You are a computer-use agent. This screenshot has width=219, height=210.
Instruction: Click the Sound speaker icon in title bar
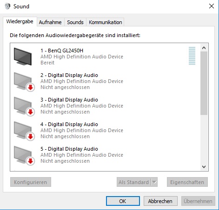pyautogui.click(x=7, y=6)
